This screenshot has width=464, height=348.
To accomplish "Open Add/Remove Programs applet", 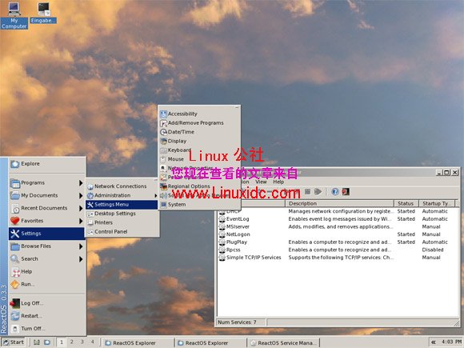I will tap(199, 123).
